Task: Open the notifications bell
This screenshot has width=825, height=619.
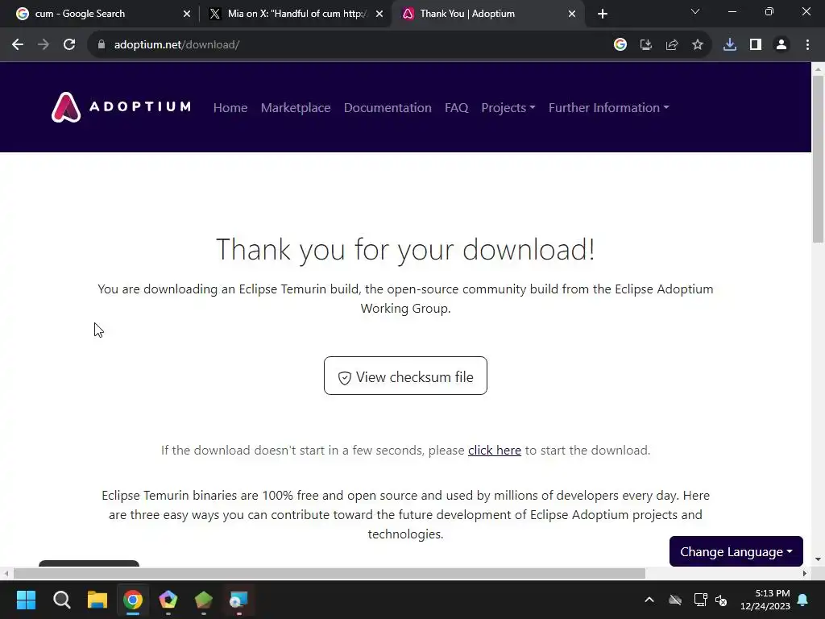Action: (x=803, y=600)
